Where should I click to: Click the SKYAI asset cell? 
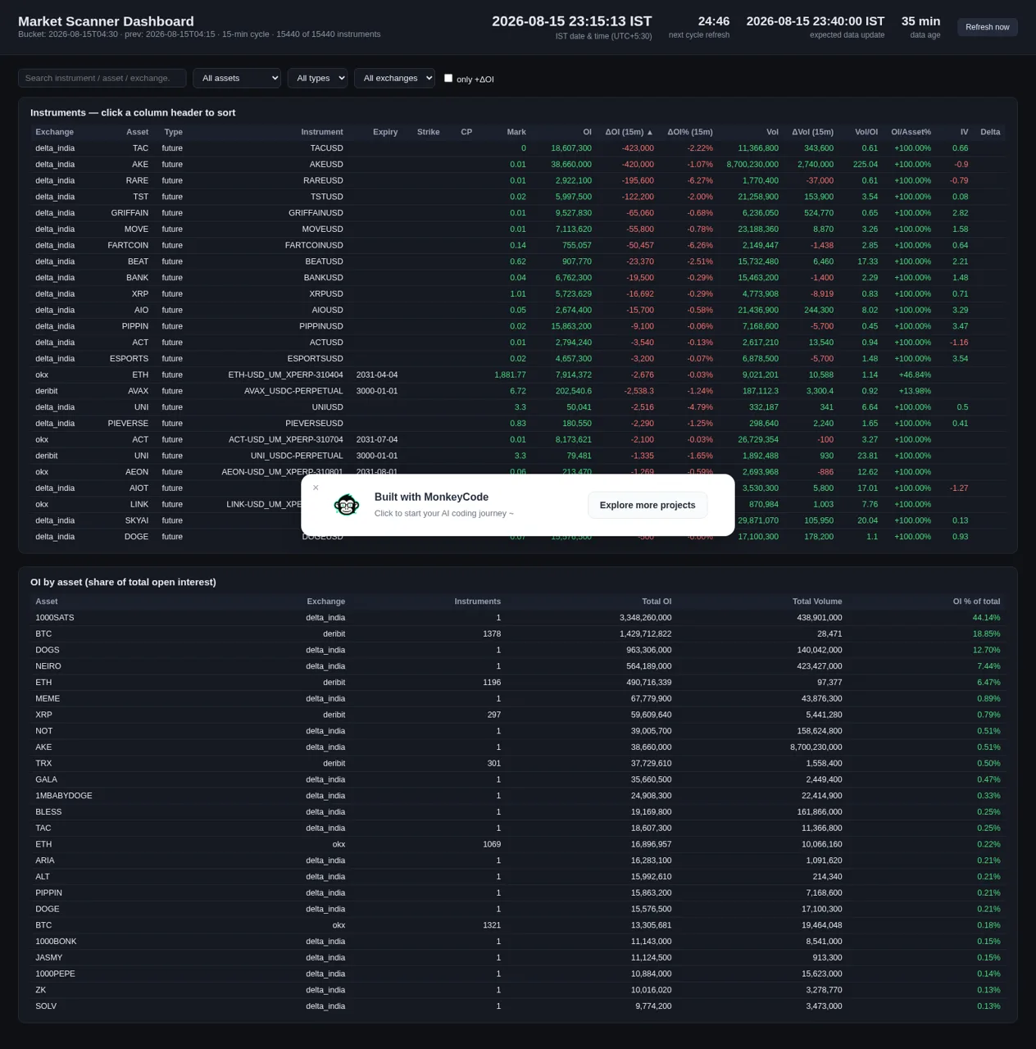click(x=137, y=520)
